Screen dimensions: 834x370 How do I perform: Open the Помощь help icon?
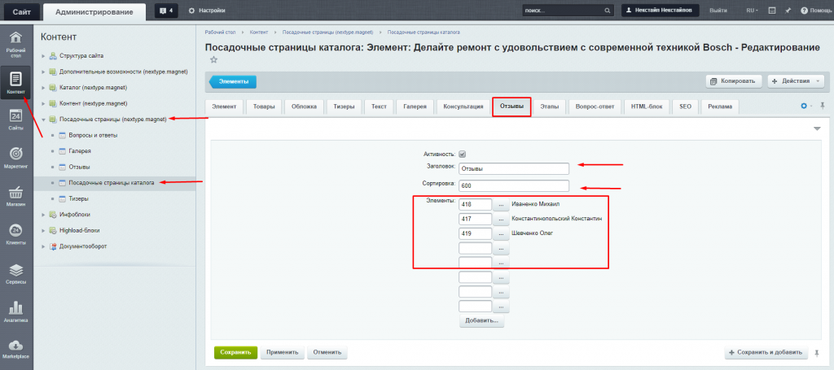[816, 11]
